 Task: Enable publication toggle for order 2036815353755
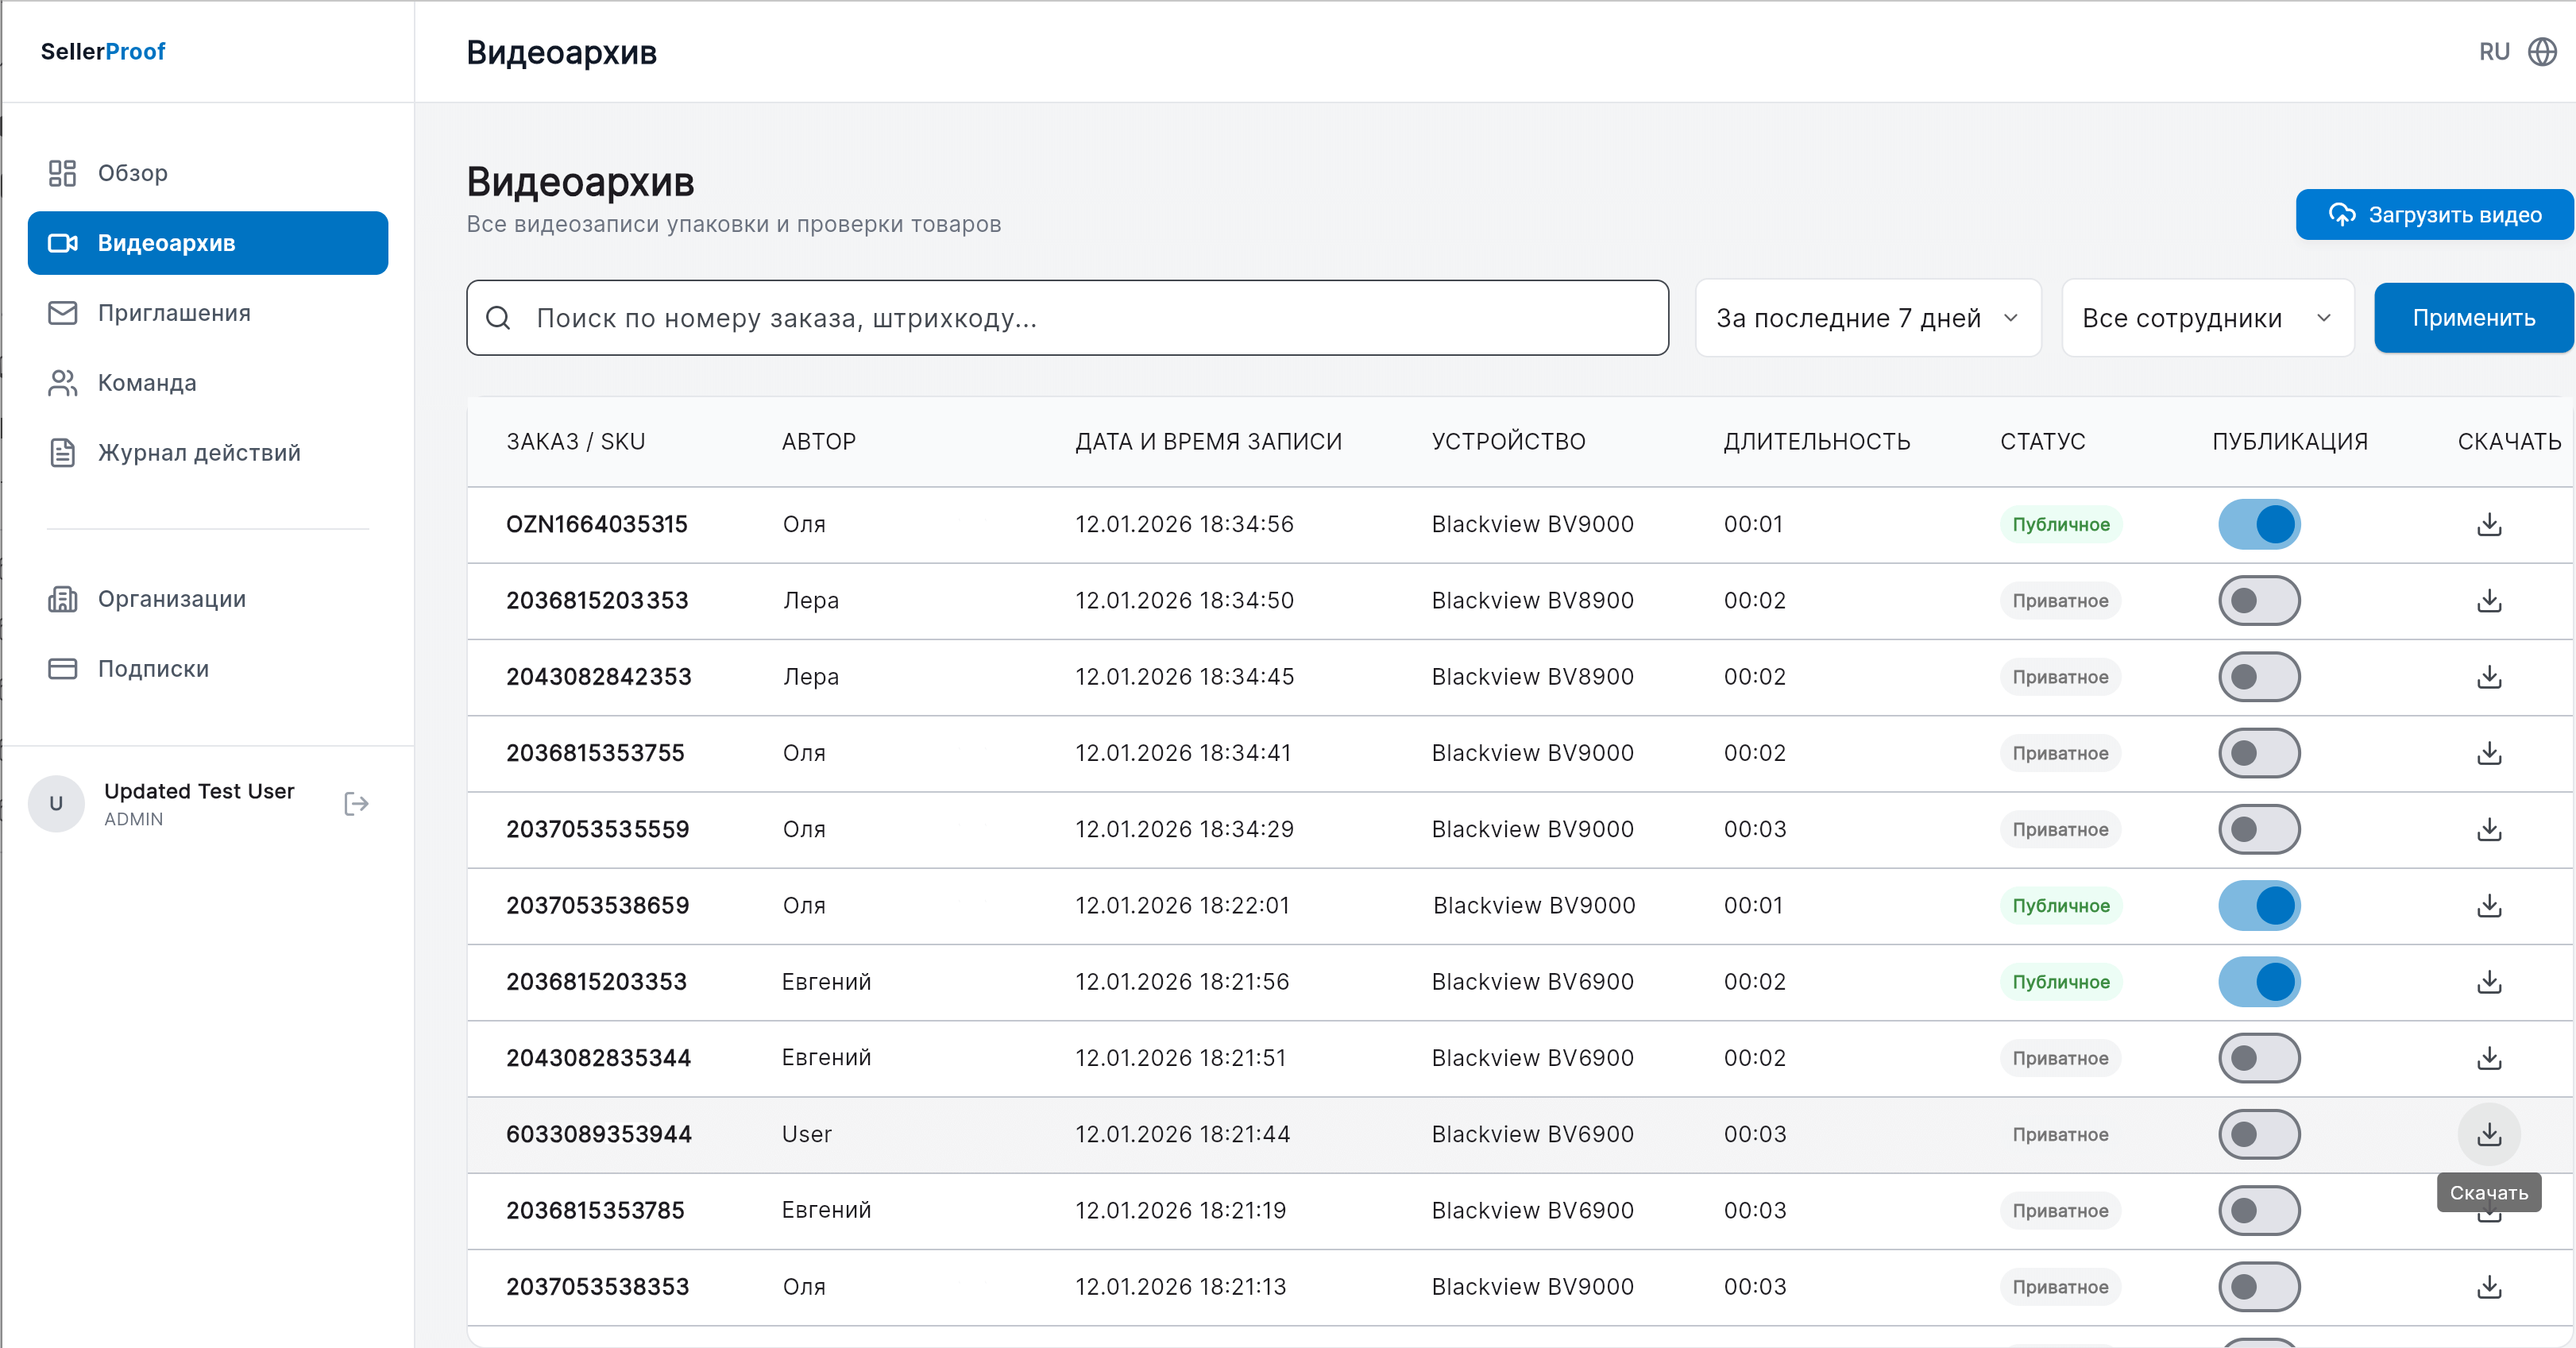click(x=2259, y=753)
